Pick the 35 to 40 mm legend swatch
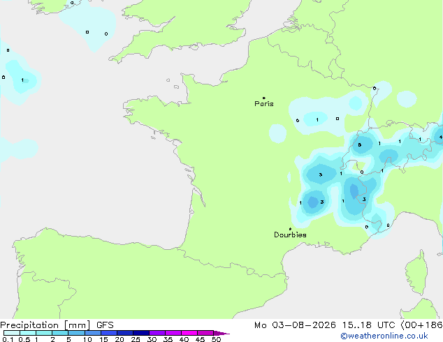Viewport: 443px width, 342px height. tap(173, 333)
